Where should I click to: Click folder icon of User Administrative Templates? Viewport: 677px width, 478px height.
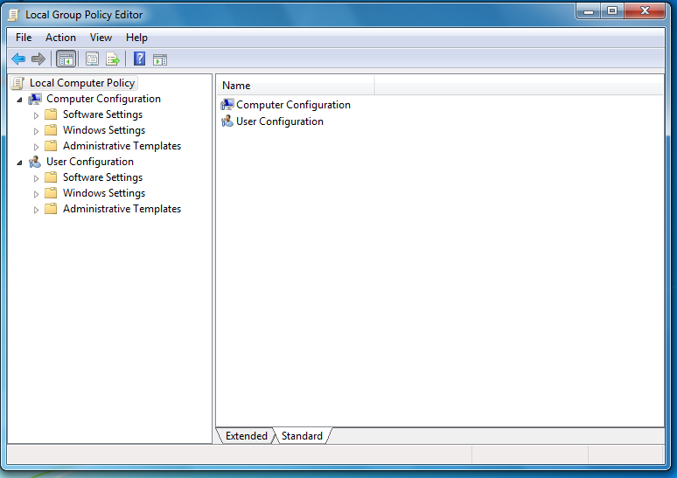51,209
